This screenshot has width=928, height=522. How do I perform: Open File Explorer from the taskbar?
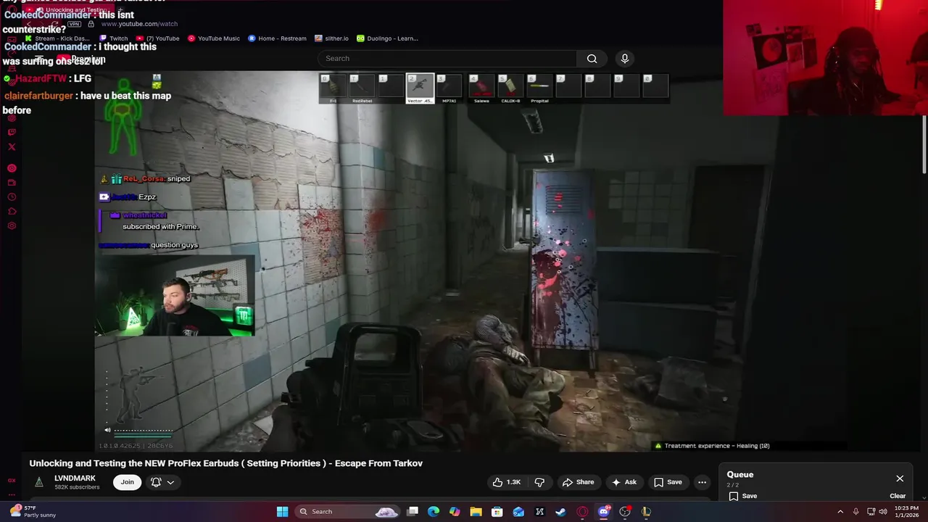(x=476, y=512)
